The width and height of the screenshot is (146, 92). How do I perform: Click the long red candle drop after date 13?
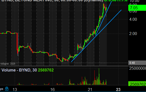17,41
